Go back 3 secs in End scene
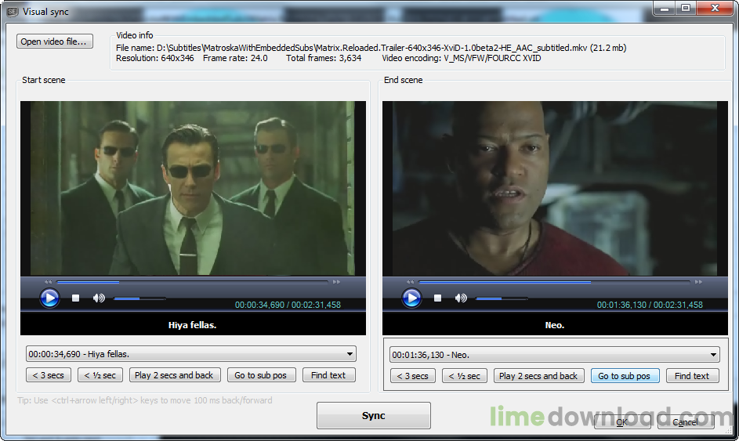739x441 pixels. pyautogui.click(x=413, y=376)
